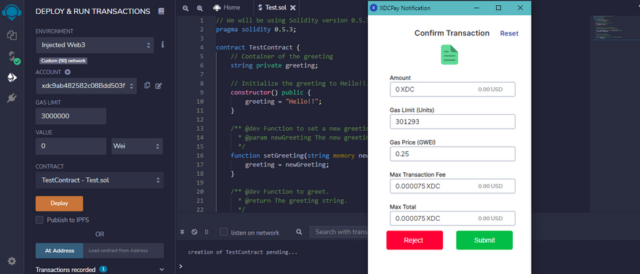640x274 pixels.
Task: Zoom in editor font
Action: (x=199, y=8)
